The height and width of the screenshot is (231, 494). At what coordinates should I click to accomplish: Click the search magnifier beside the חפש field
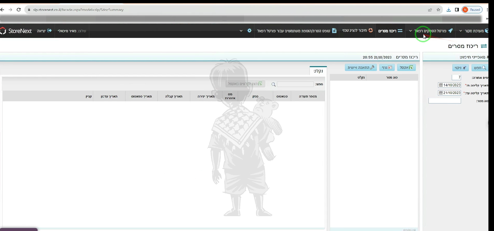(274, 84)
